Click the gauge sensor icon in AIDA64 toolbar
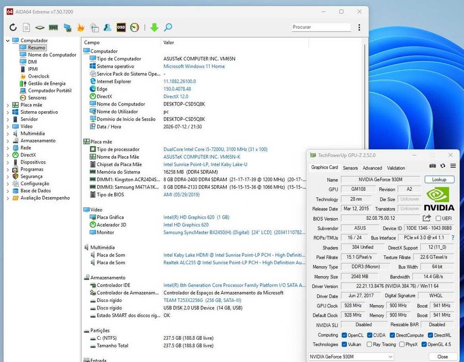The width and height of the screenshot is (464, 362). [x=134, y=27]
